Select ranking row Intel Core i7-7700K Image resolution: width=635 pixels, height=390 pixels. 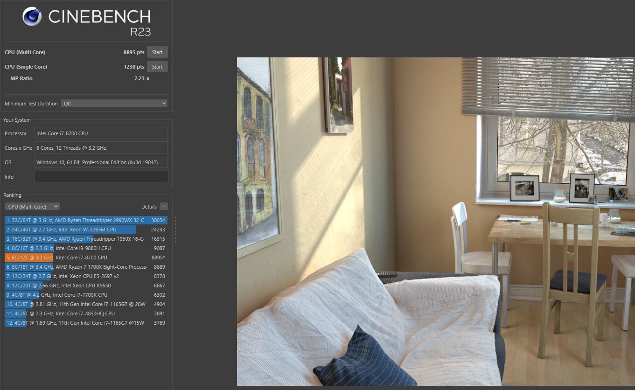tap(86, 295)
